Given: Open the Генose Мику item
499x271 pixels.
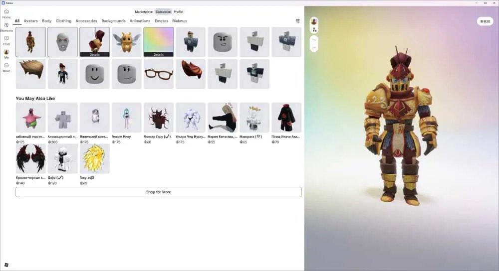Looking at the screenshot, I should [126, 118].
